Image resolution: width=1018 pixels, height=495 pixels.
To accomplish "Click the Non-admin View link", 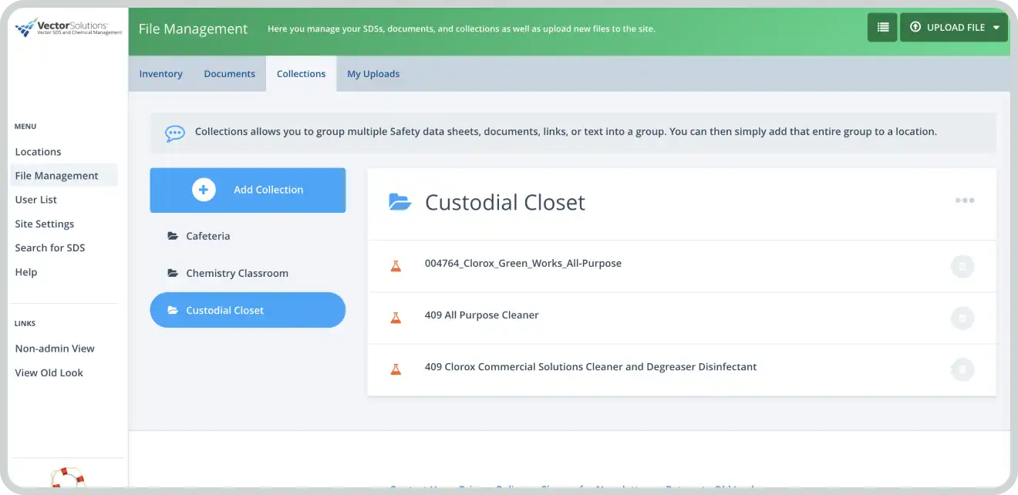I will (55, 349).
